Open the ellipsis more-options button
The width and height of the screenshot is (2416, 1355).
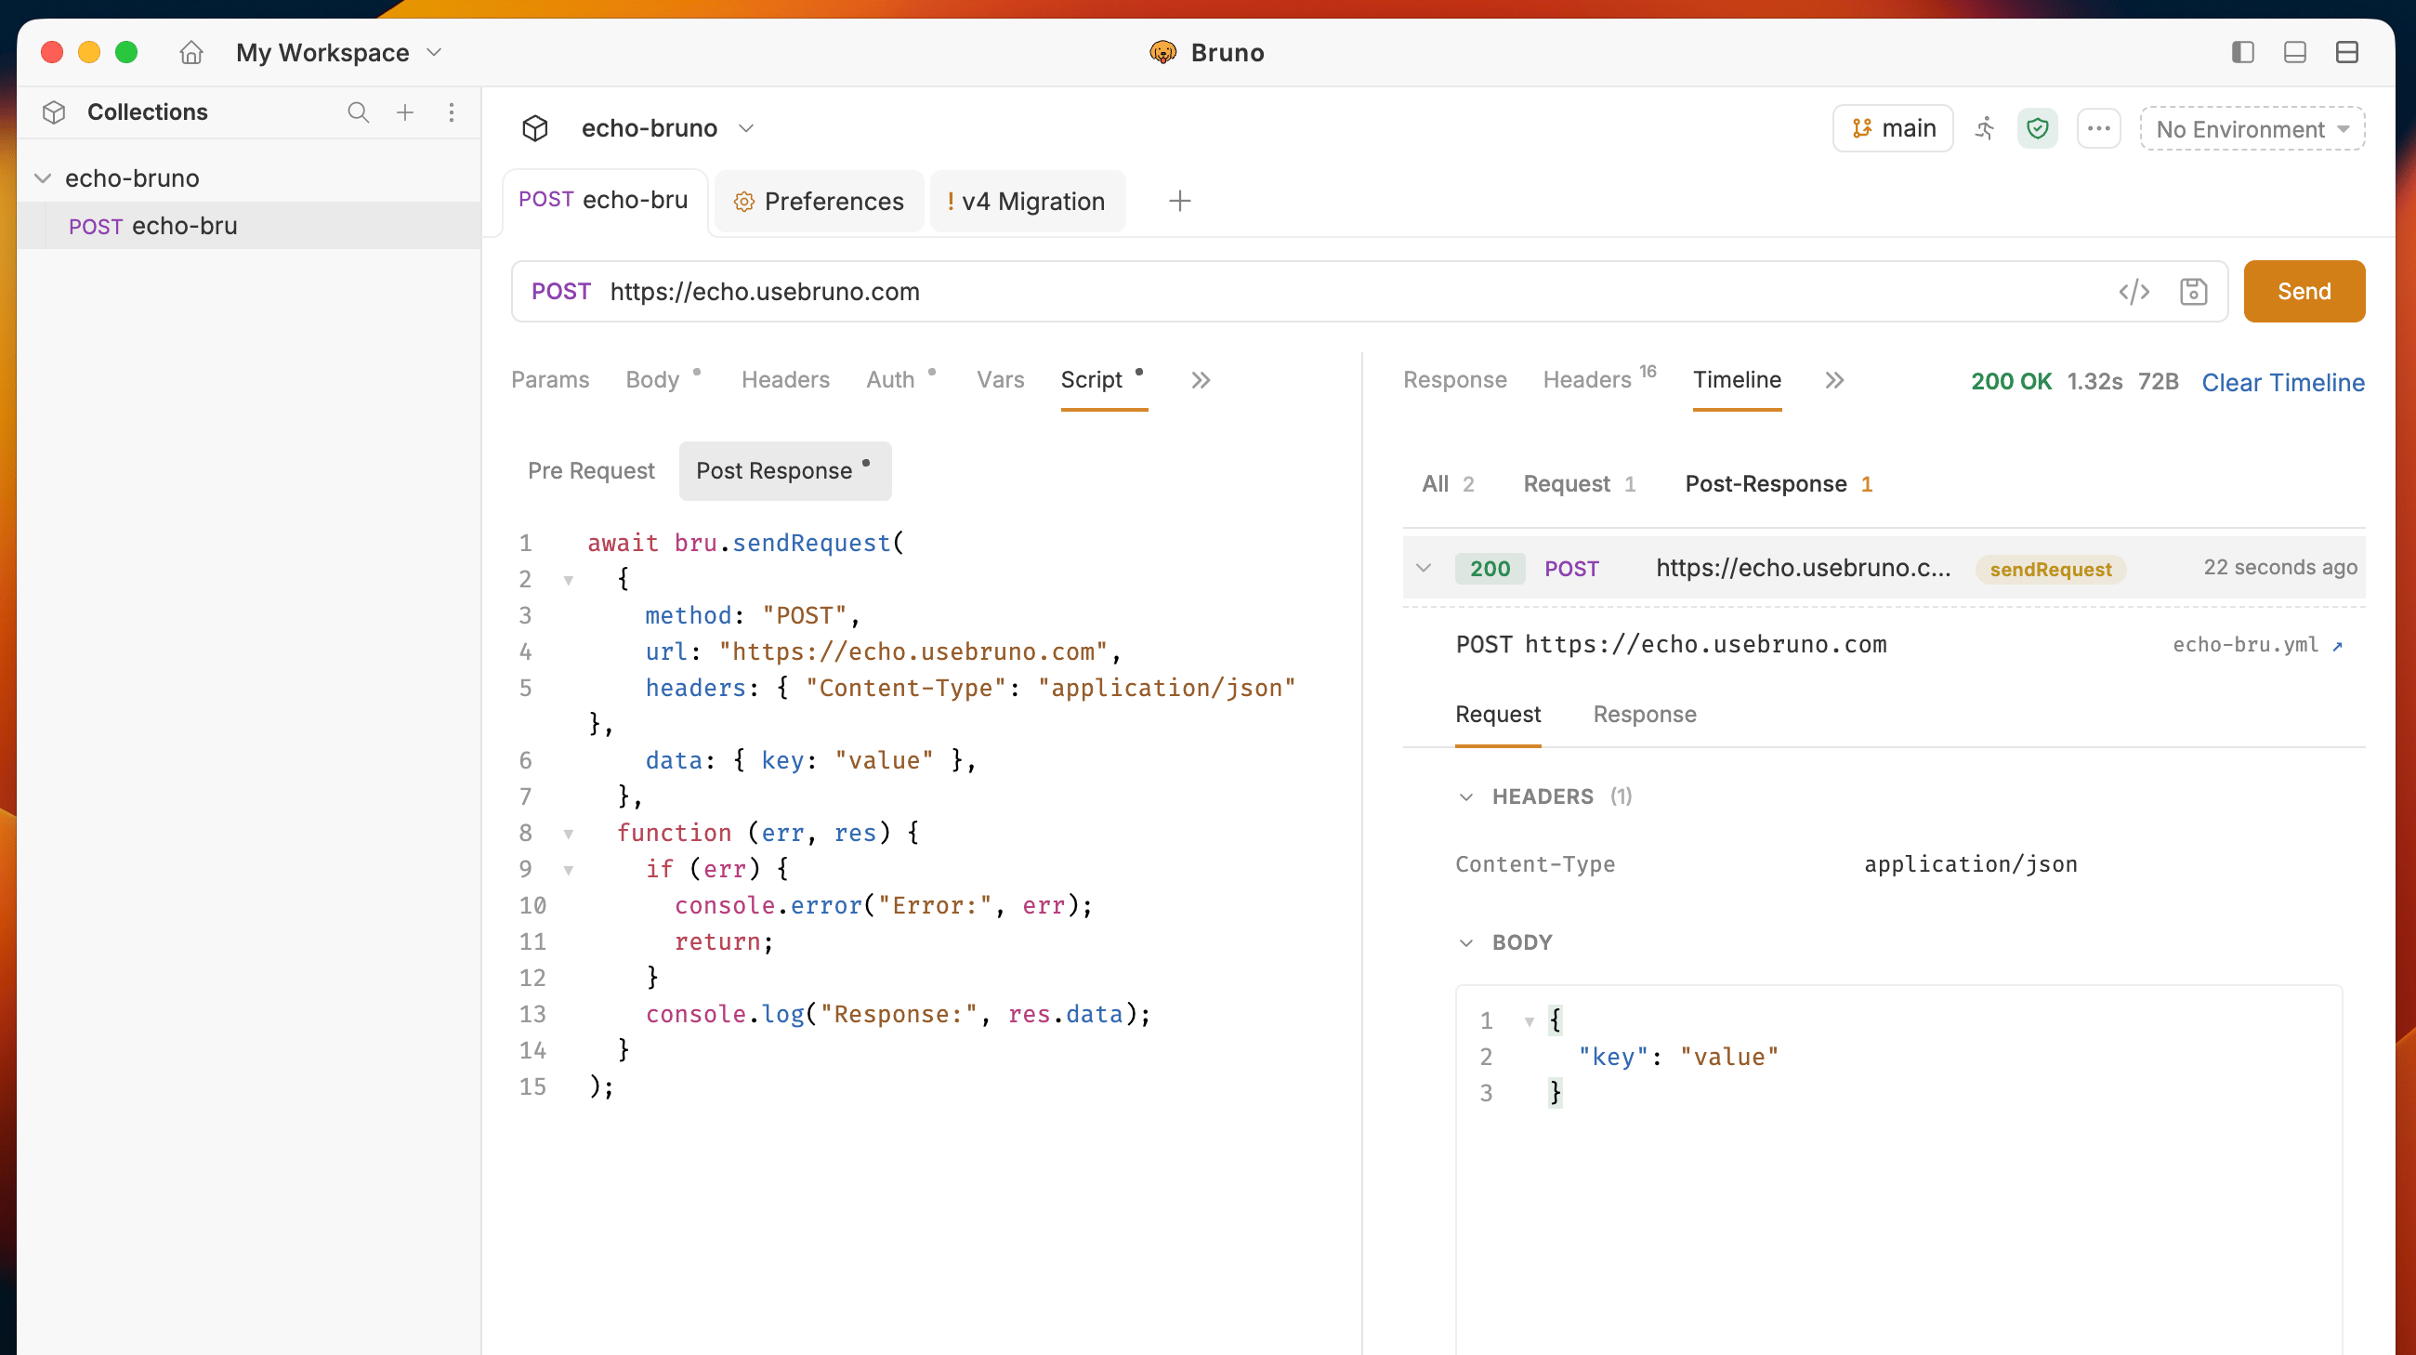(x=2099, y=128)
